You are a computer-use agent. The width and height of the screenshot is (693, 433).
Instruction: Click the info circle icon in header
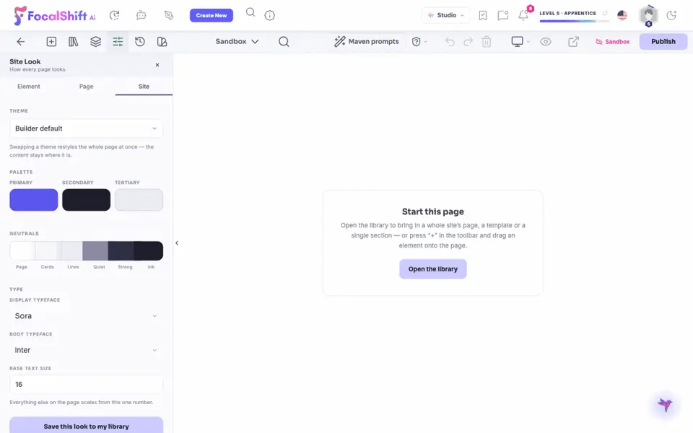point(269,15)
